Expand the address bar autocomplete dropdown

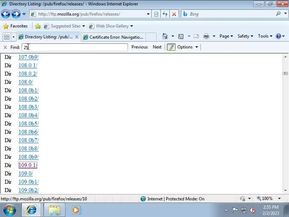[x=148, y=14]
